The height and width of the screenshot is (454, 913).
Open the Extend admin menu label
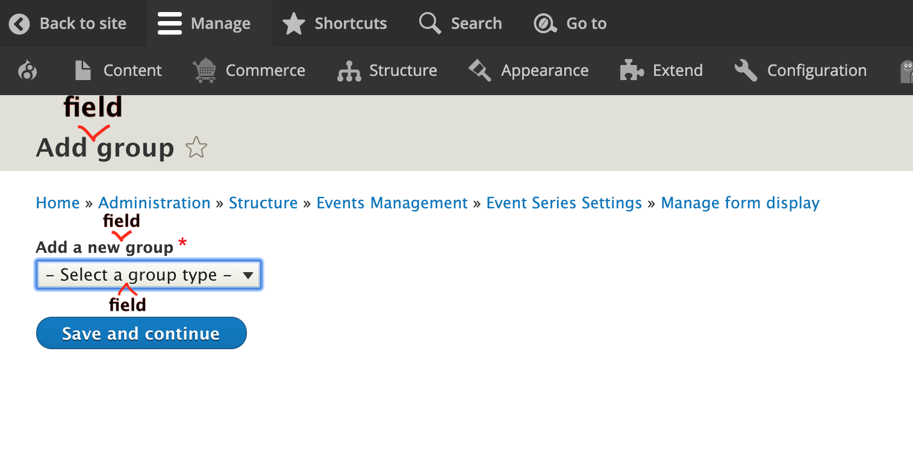tap(678, 70)
